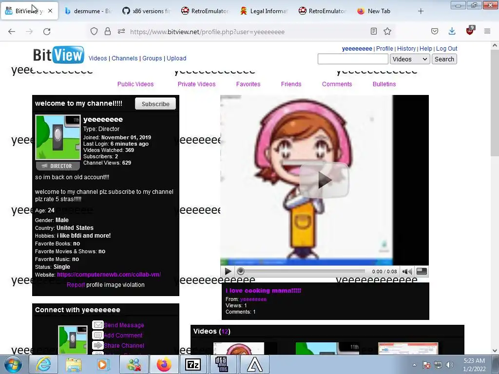The height and width of the screenshot is (374, 499).
Task: Toggle the video player size mode button
Action: coord(422,271)
